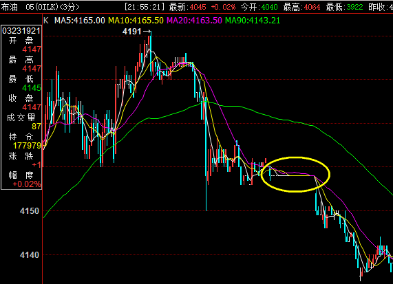Click the 最低 3922 value in header
This screenshot has width=393, height=284.
coord(354,7)
